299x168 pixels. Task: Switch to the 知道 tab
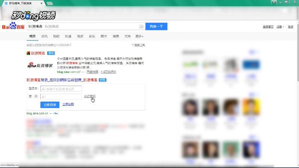point(68,36)
